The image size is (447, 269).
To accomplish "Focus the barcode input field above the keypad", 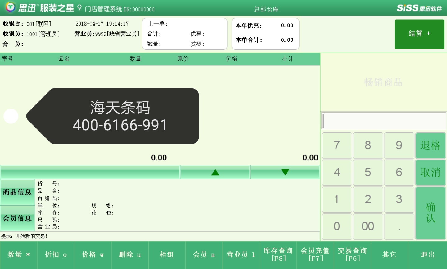I will click(384, 121).
